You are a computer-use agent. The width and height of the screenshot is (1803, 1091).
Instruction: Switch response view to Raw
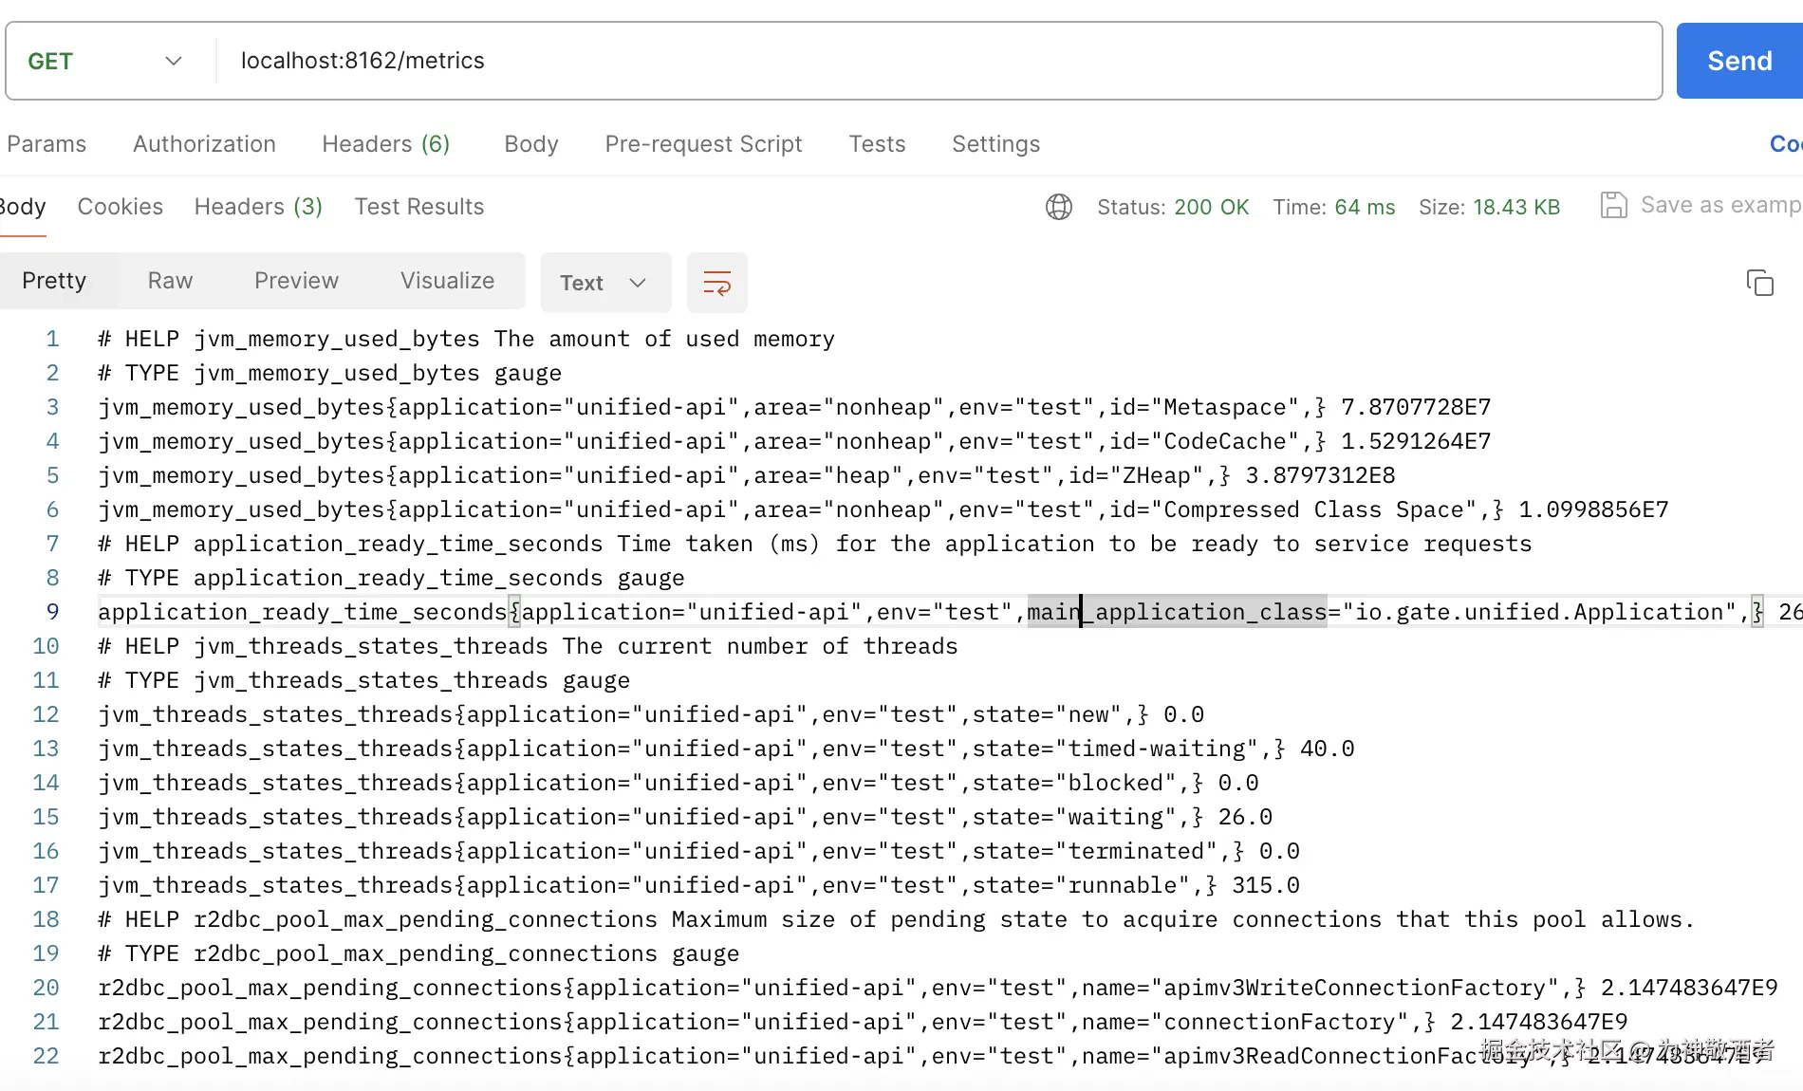170,281
